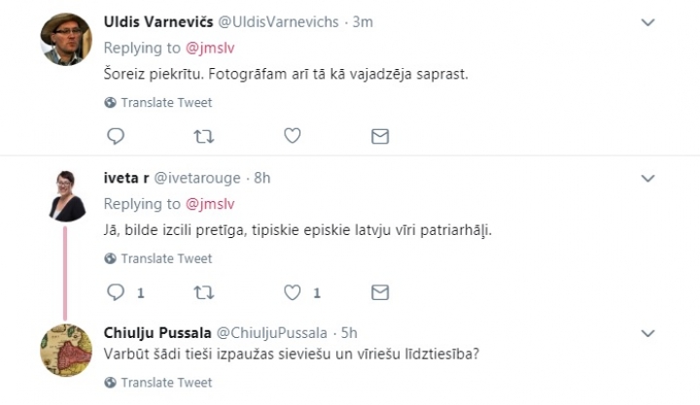Viewport: 700px width, 405px height.
Task: Reply to Uldis Varnevičs' tweet
Action: [115, 136]
